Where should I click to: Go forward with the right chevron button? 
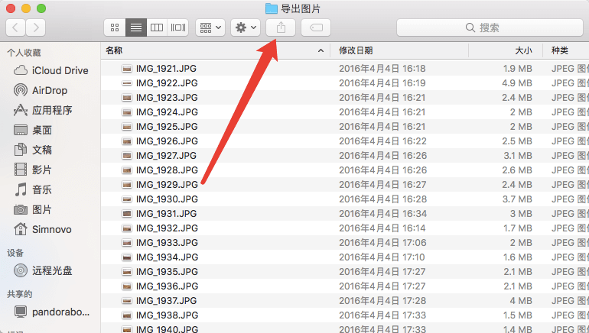point(36,27)
